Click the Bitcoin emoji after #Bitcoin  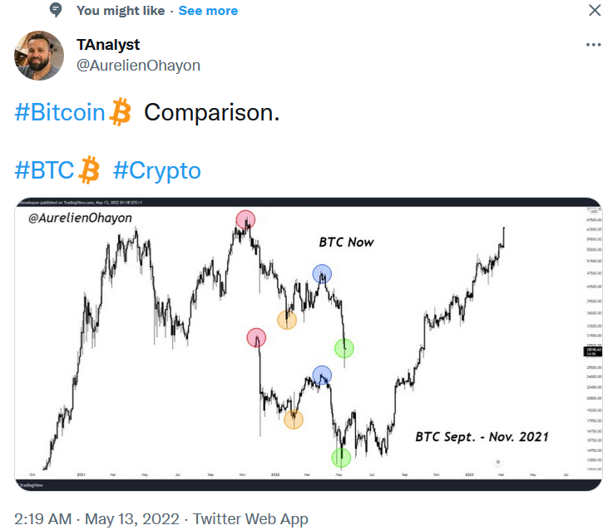coord(121,112)
